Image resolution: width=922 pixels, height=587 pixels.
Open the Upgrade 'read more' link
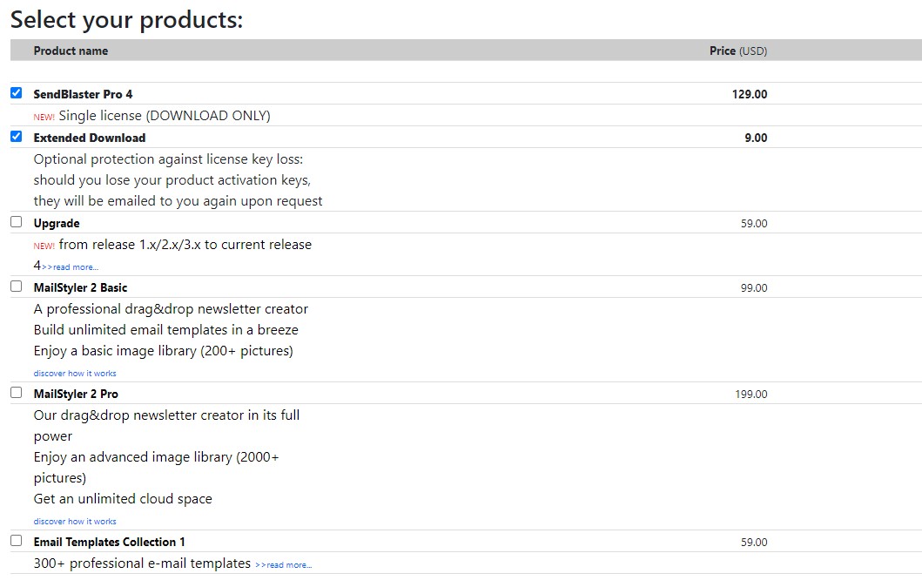click(70, 267)
